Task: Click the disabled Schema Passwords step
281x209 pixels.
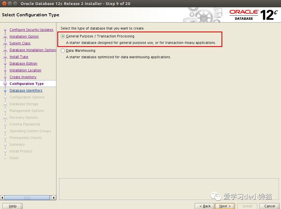Action: coord(25,124)
